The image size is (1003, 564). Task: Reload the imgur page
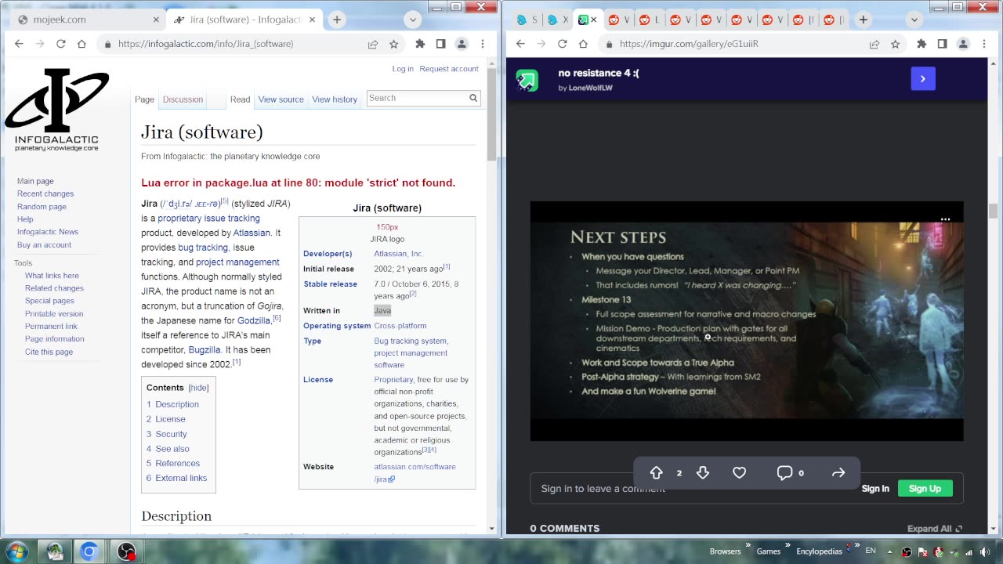pyautogui.click(x=562, y=44)
